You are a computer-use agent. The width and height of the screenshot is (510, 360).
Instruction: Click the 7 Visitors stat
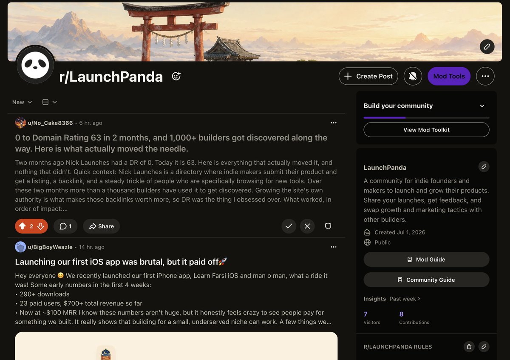coord(372,318)
